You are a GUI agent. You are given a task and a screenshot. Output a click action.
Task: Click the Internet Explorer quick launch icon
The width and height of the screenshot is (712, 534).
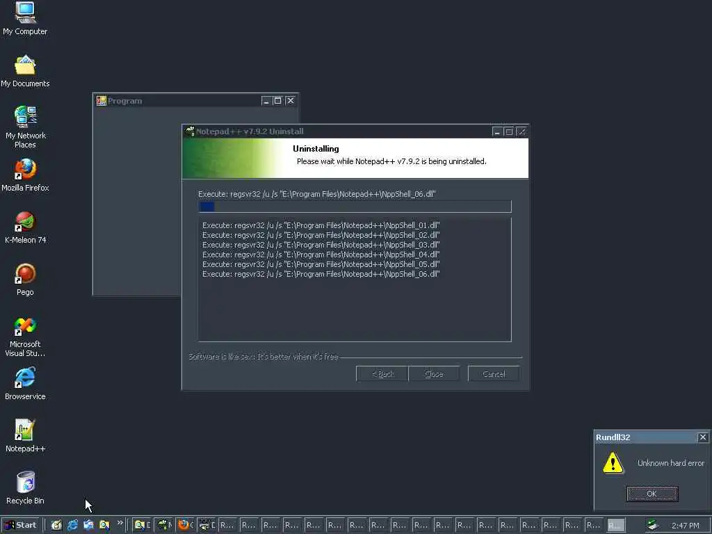click(x=72, y=525)
